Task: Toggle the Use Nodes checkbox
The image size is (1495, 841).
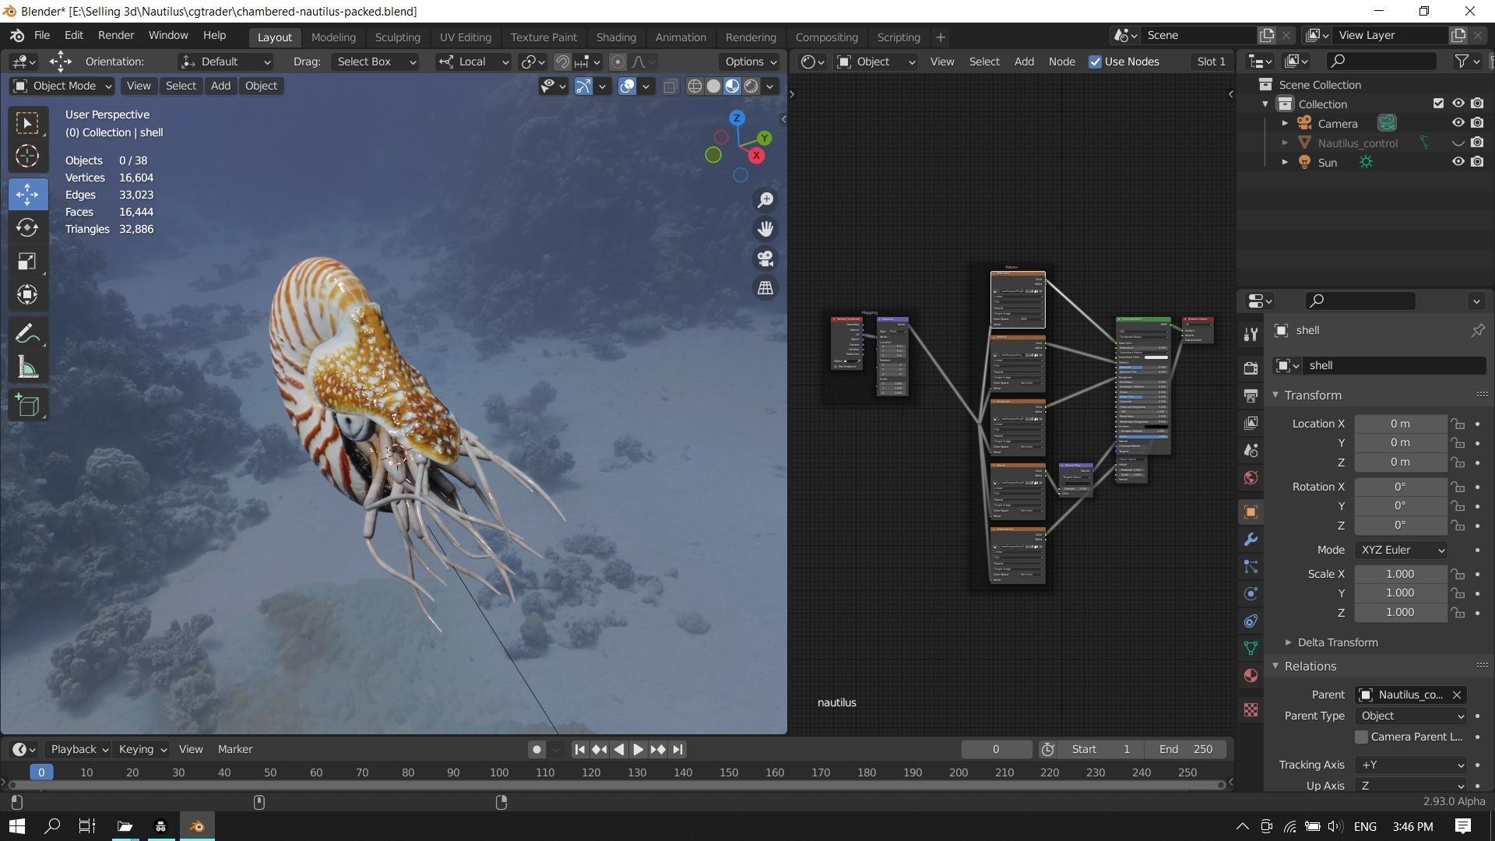Action: (1095, 62)
